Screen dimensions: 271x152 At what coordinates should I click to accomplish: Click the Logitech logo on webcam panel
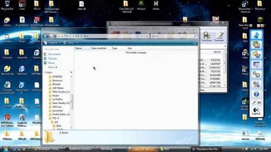click(256, 111)
